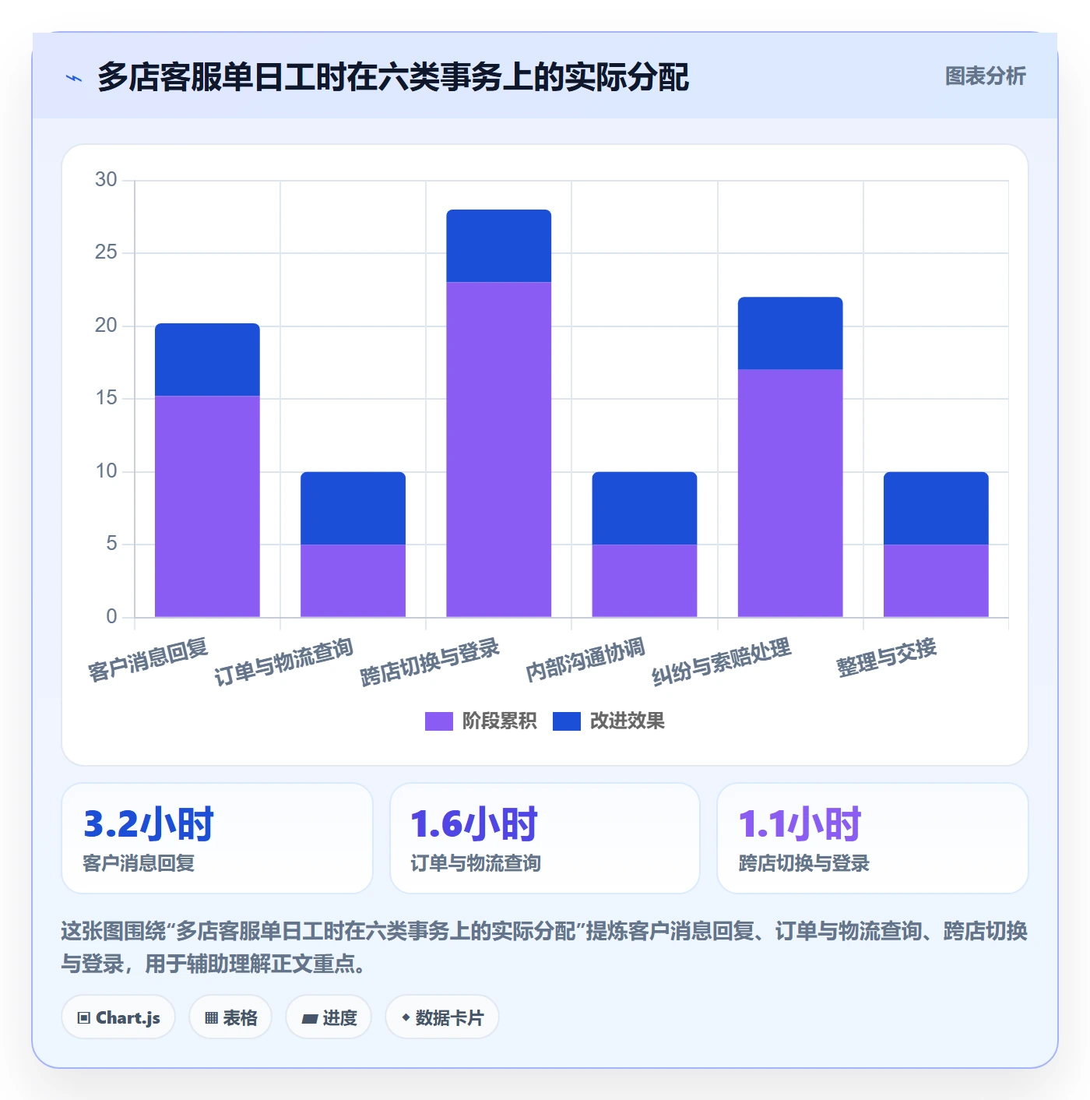The height and width of the screenshot is (1100, 1090).
Task: Click the 阶段累积 legend label
Action: pos(499,721)
